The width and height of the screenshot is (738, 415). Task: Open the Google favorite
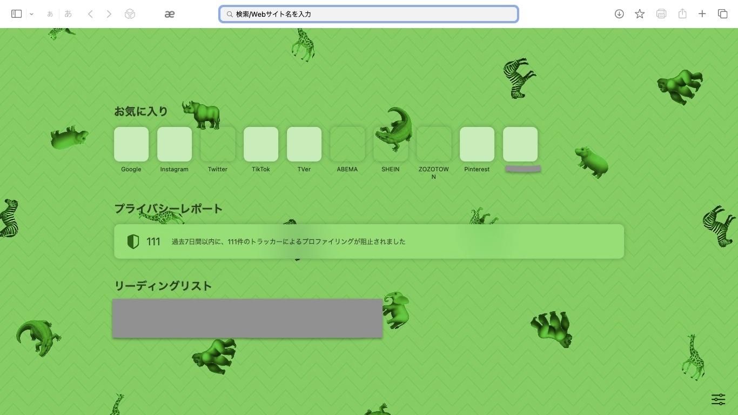[x=131, y=144]
